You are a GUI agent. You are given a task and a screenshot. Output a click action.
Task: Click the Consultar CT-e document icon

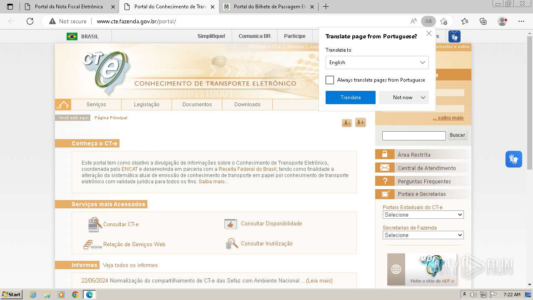95,225
